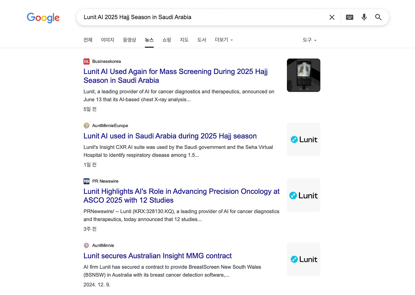Click the '1일 전' timestamp
Screen dimensions: 415x295
[x=90, y=165]
